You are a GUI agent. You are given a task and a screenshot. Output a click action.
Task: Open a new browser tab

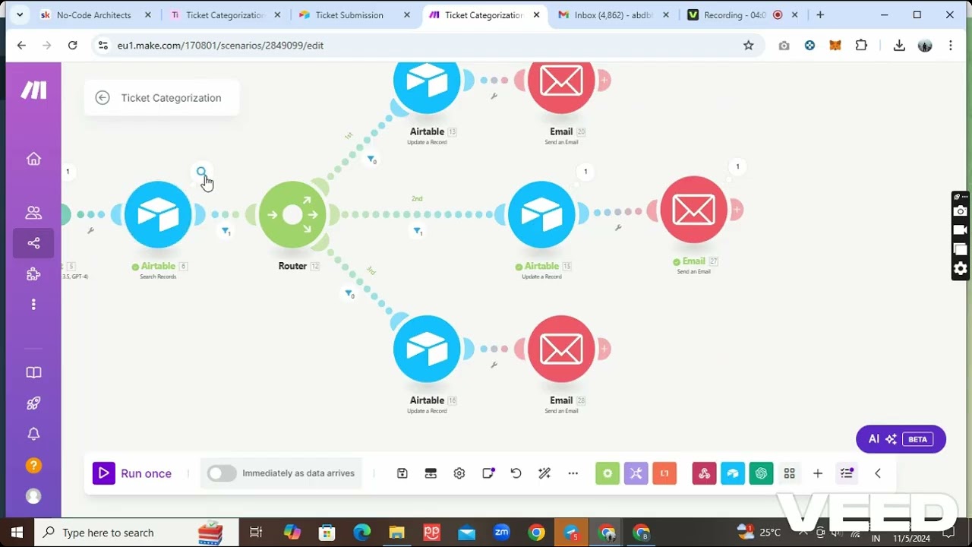point(820,14)
